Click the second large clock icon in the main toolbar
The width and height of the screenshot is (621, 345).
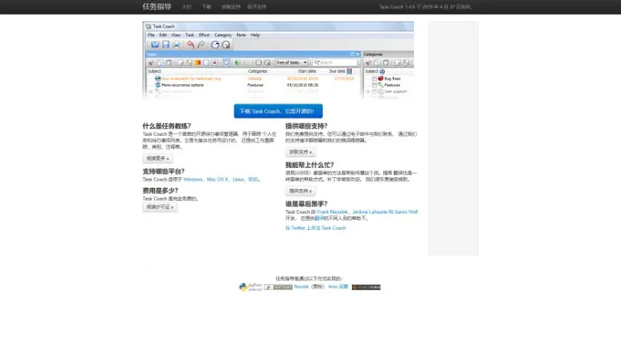pyautogui.click(x=225, y=44)
